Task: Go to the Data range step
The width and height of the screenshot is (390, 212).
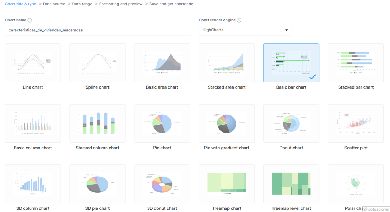Action: [x=82, y=4]
